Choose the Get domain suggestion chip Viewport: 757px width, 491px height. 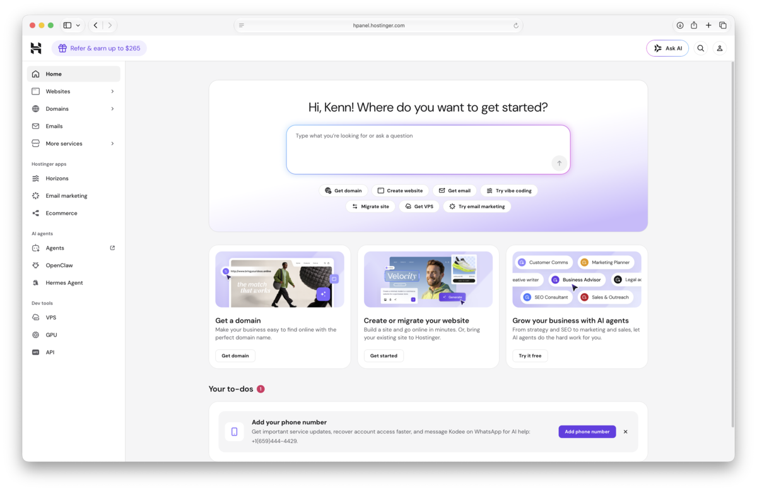(343, 190)
